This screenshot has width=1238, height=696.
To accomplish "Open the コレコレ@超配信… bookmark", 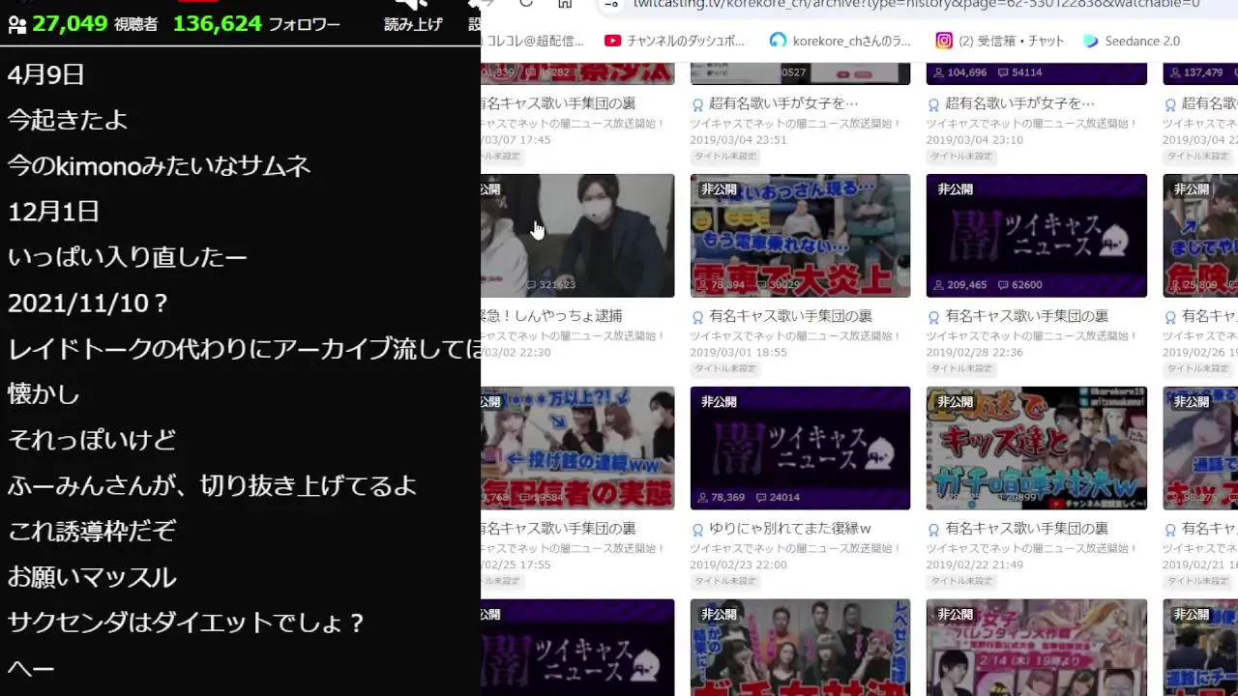I will point(533,41).
